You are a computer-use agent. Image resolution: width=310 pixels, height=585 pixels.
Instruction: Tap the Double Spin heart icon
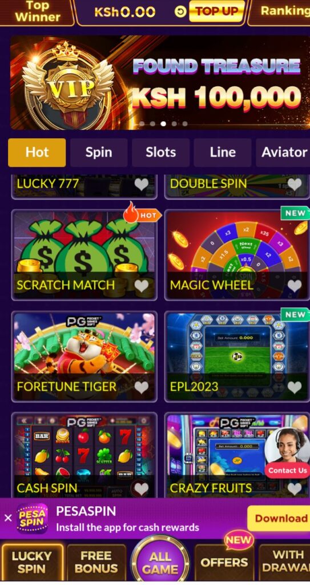click(x=295, y=185)
